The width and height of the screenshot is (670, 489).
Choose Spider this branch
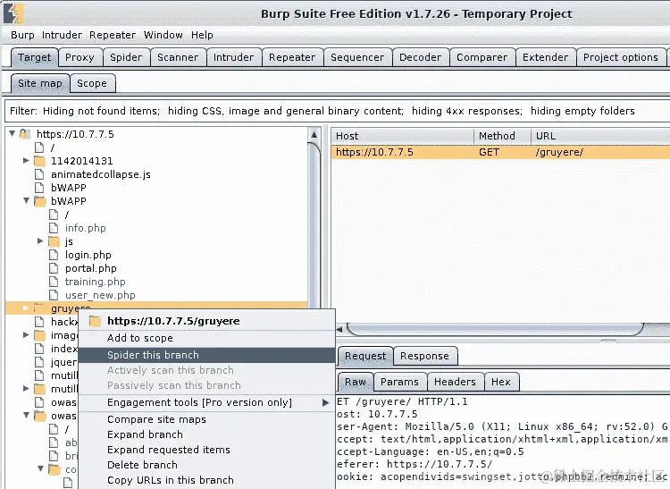tap(207, 355)
